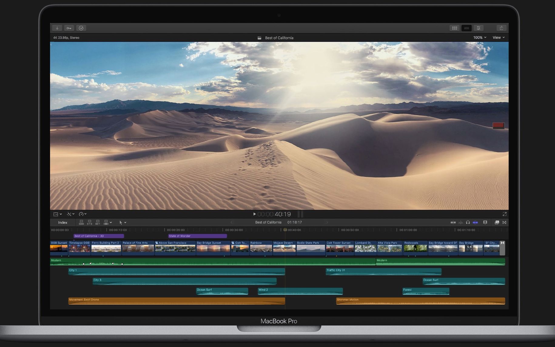Screen dimensions: 555x347
Task: Click the Share export icon
Action: (x=502, y=28)
